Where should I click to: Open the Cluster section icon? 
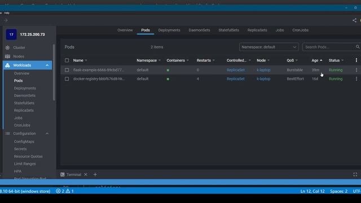point(7,47)
